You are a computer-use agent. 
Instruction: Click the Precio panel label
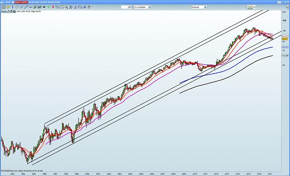(4, 12)
